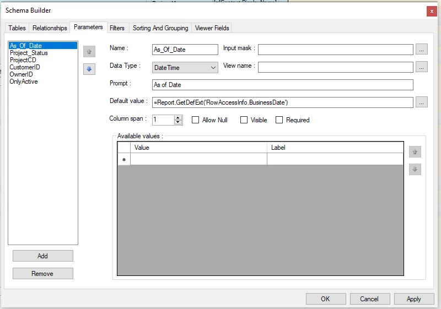
Task: Click the Input mask text field
Action: pyautogui.click(x=336, y=50)
